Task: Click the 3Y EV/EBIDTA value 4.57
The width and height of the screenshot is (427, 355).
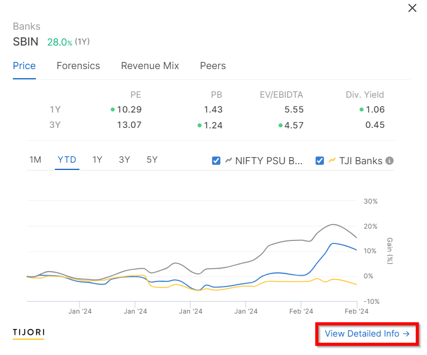Action: pos(294,125)
